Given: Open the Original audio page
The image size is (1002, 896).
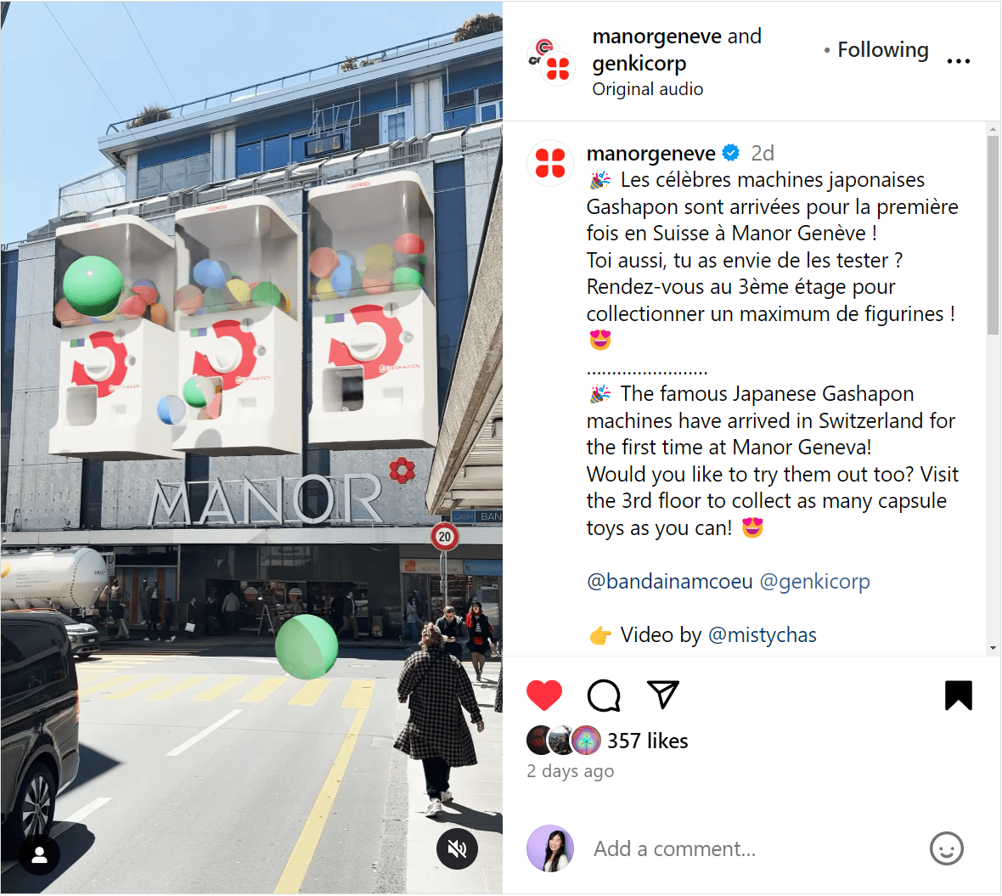Looking at the screenshot, I should 647,89.
